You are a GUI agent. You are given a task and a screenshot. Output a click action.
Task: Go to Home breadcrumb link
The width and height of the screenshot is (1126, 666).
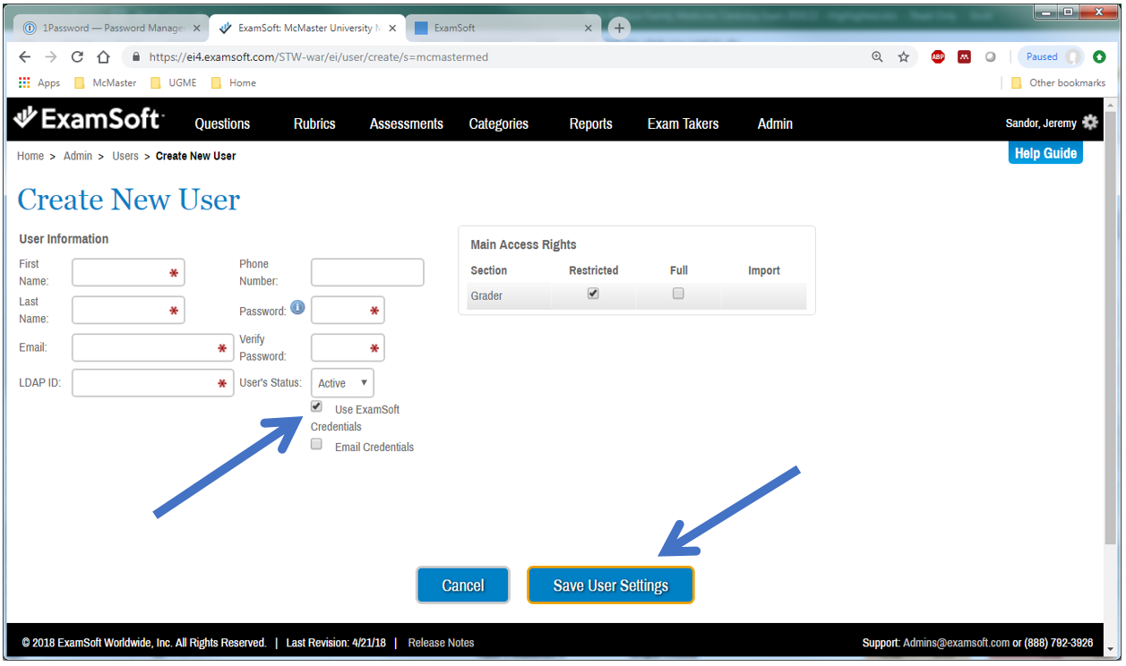30,156
